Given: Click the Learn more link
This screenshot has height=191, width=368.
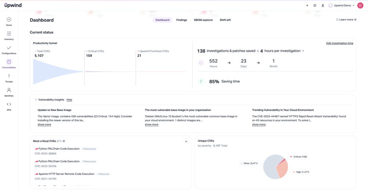Looking at the screenshot, I should click(346, 20).
